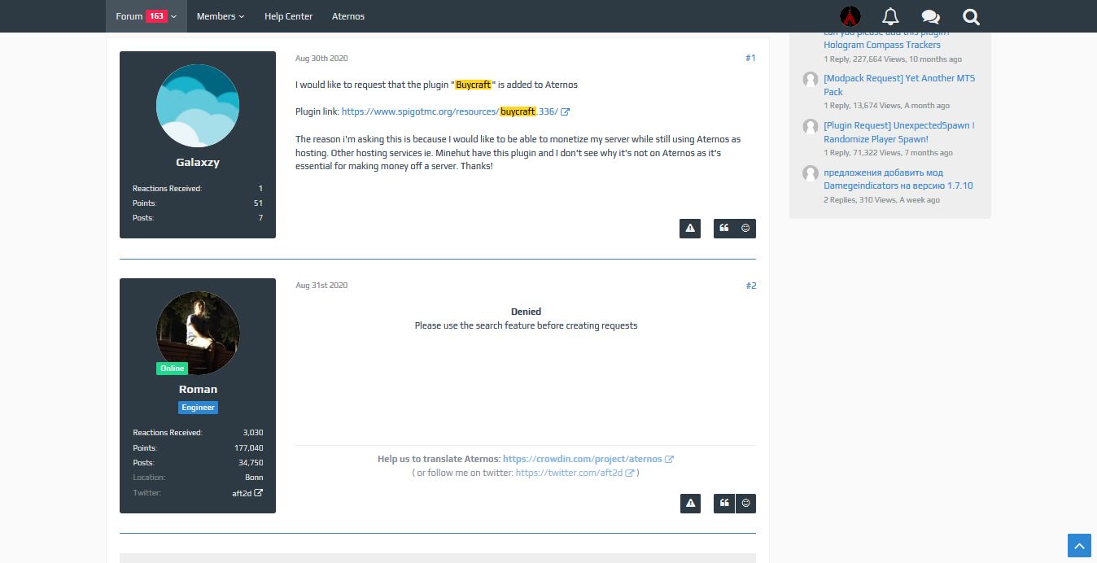Click the aft2d Twitter handle in sidebar
Viewport: 1097px width, 563px height.
pyautogui.click(x=242, y=493)
